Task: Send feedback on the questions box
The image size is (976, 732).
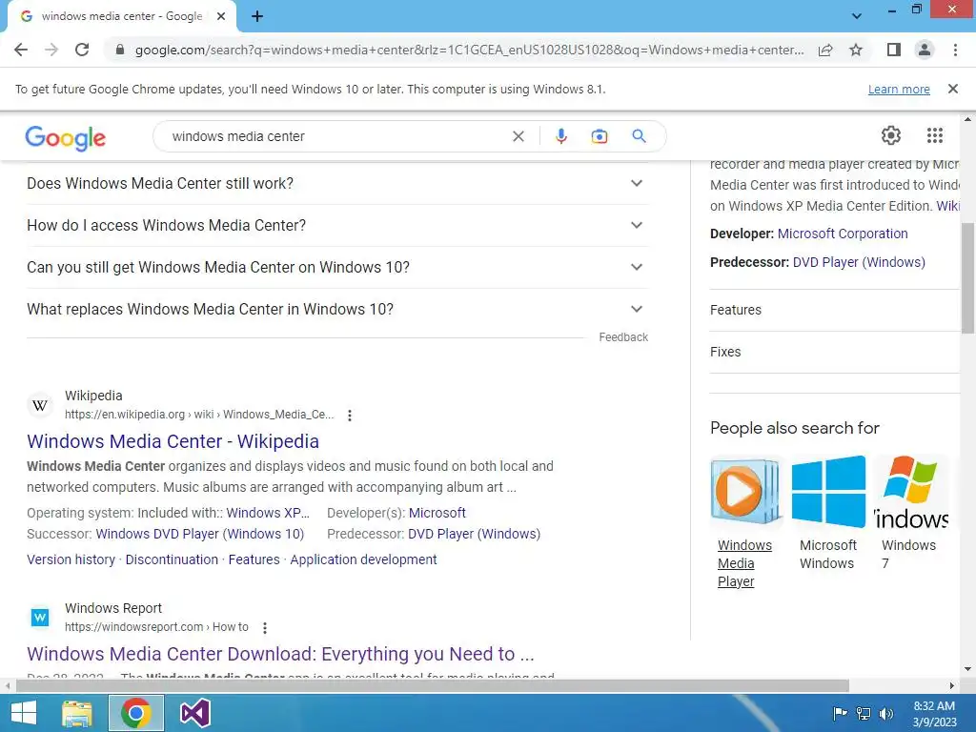Action: pyautogui.click(x=623, y=336)
